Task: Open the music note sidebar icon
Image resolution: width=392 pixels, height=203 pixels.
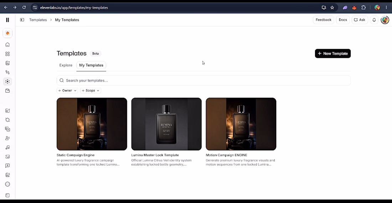Action: point(7,148)
